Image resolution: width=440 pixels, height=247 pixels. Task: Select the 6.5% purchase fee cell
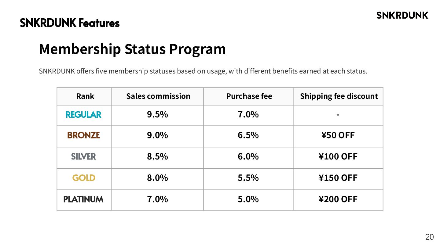[248, 135]
